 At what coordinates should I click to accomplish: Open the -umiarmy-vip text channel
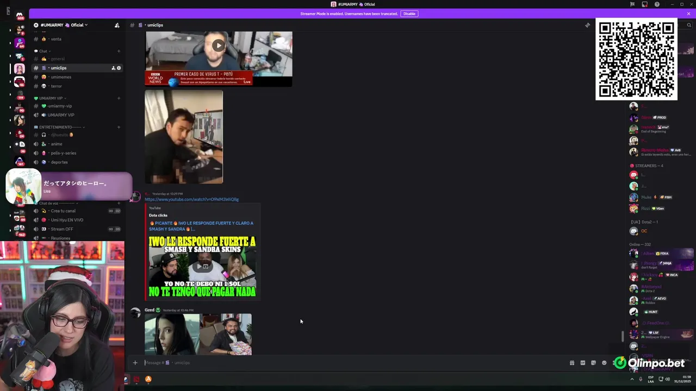point(76,106)
